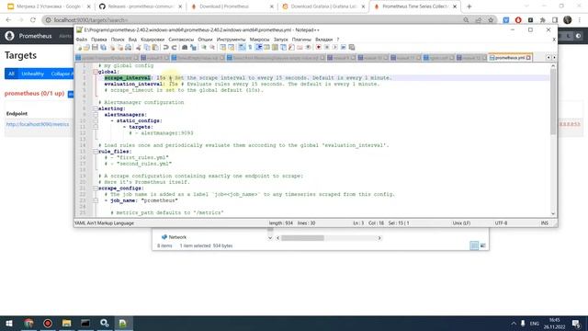
Task: Open the Правка menu
Action: (99, 40)
